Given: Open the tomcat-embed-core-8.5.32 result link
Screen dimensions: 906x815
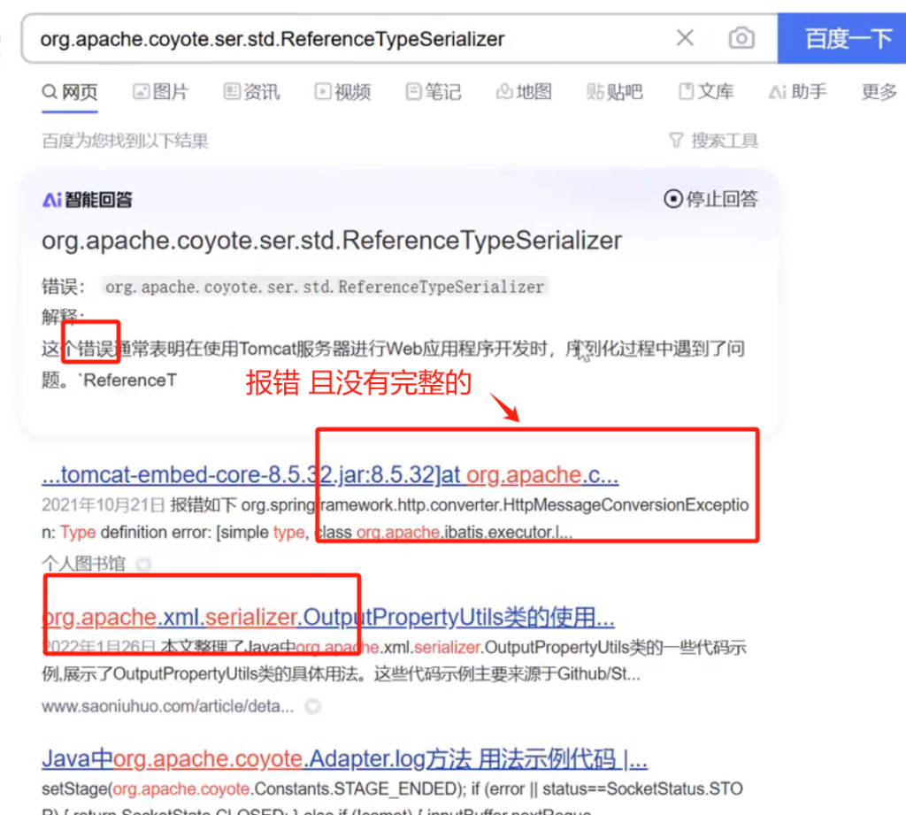Looking at the screenshot, I should (330, 474).
